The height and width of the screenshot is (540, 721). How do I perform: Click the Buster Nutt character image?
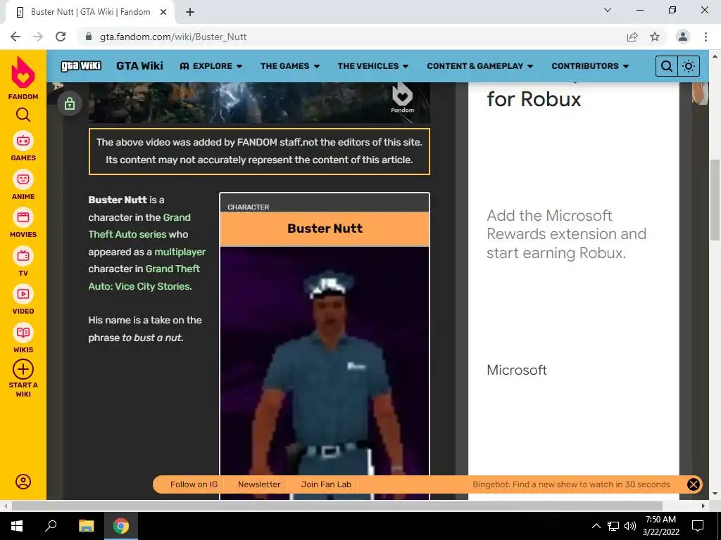(325, 373)
